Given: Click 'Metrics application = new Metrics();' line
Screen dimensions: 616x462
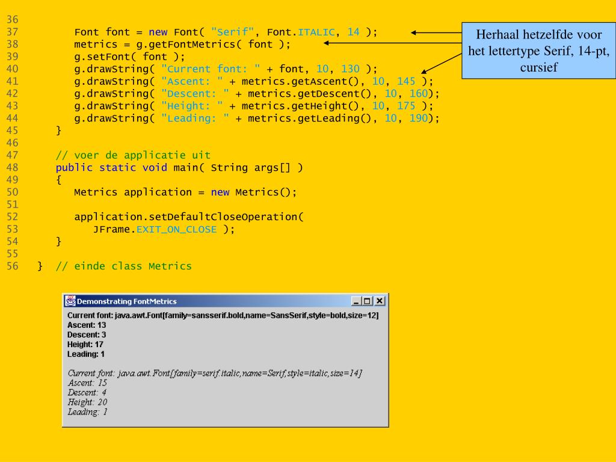Looking at the screenshot, I should click(x=185, y=192).
